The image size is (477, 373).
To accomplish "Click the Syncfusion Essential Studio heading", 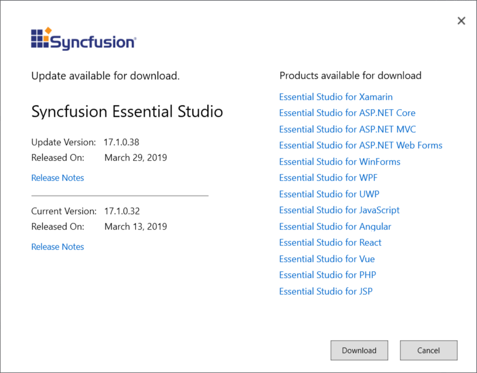I will tap(127, 112).
